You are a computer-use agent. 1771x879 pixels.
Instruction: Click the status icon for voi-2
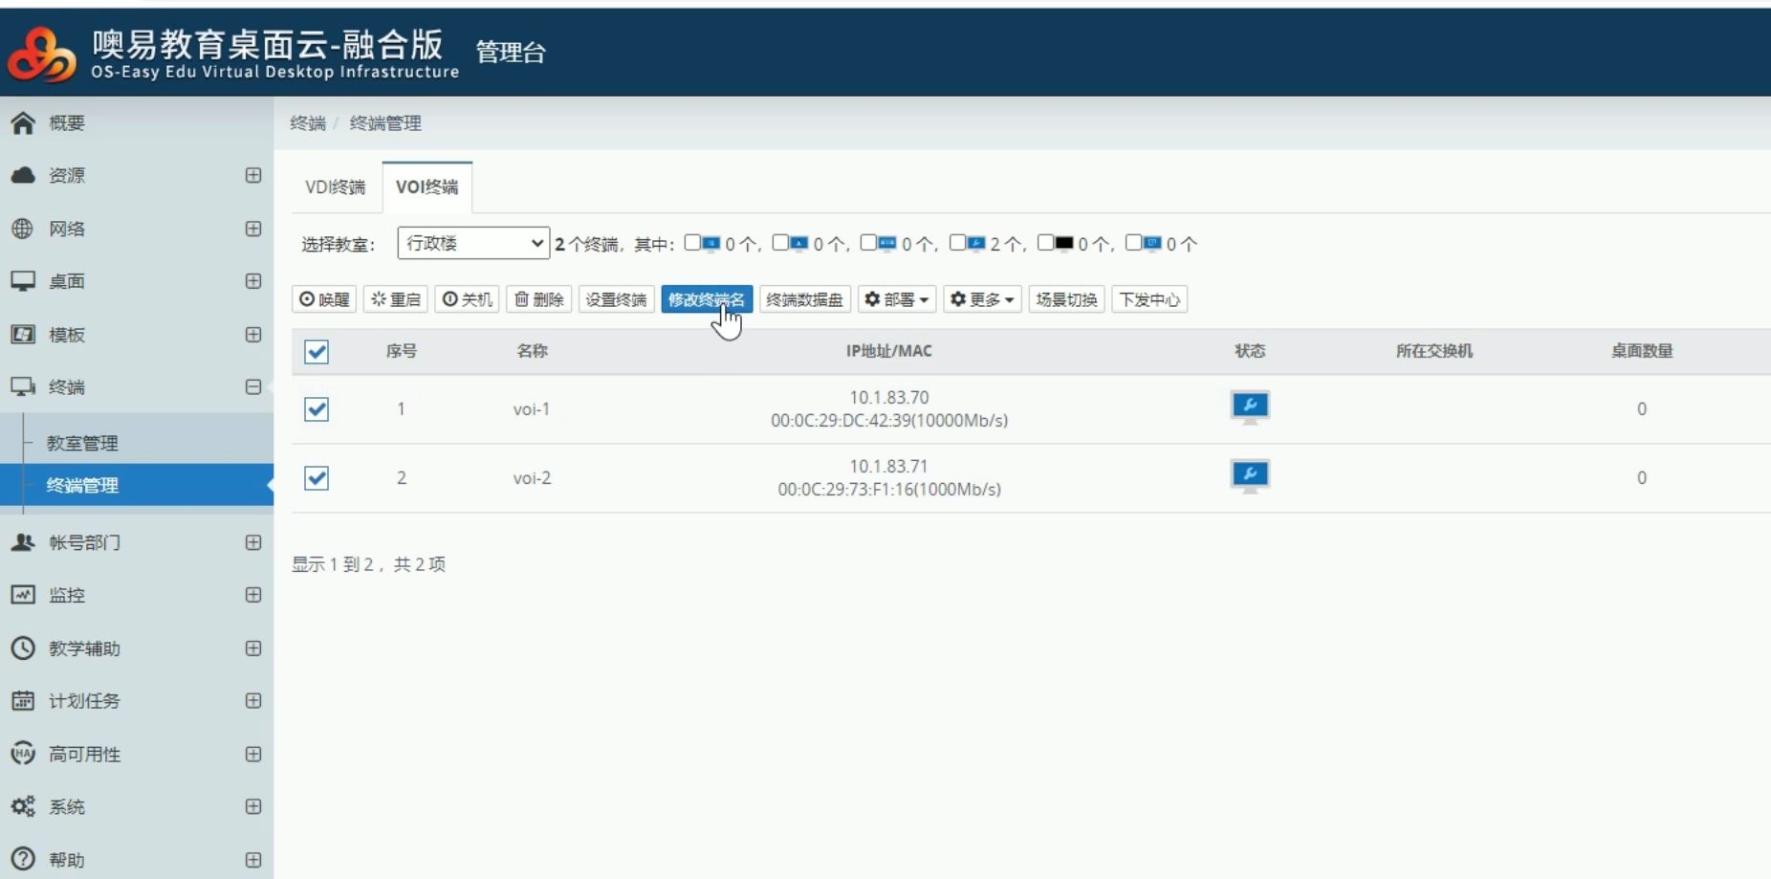(1249, 476)
